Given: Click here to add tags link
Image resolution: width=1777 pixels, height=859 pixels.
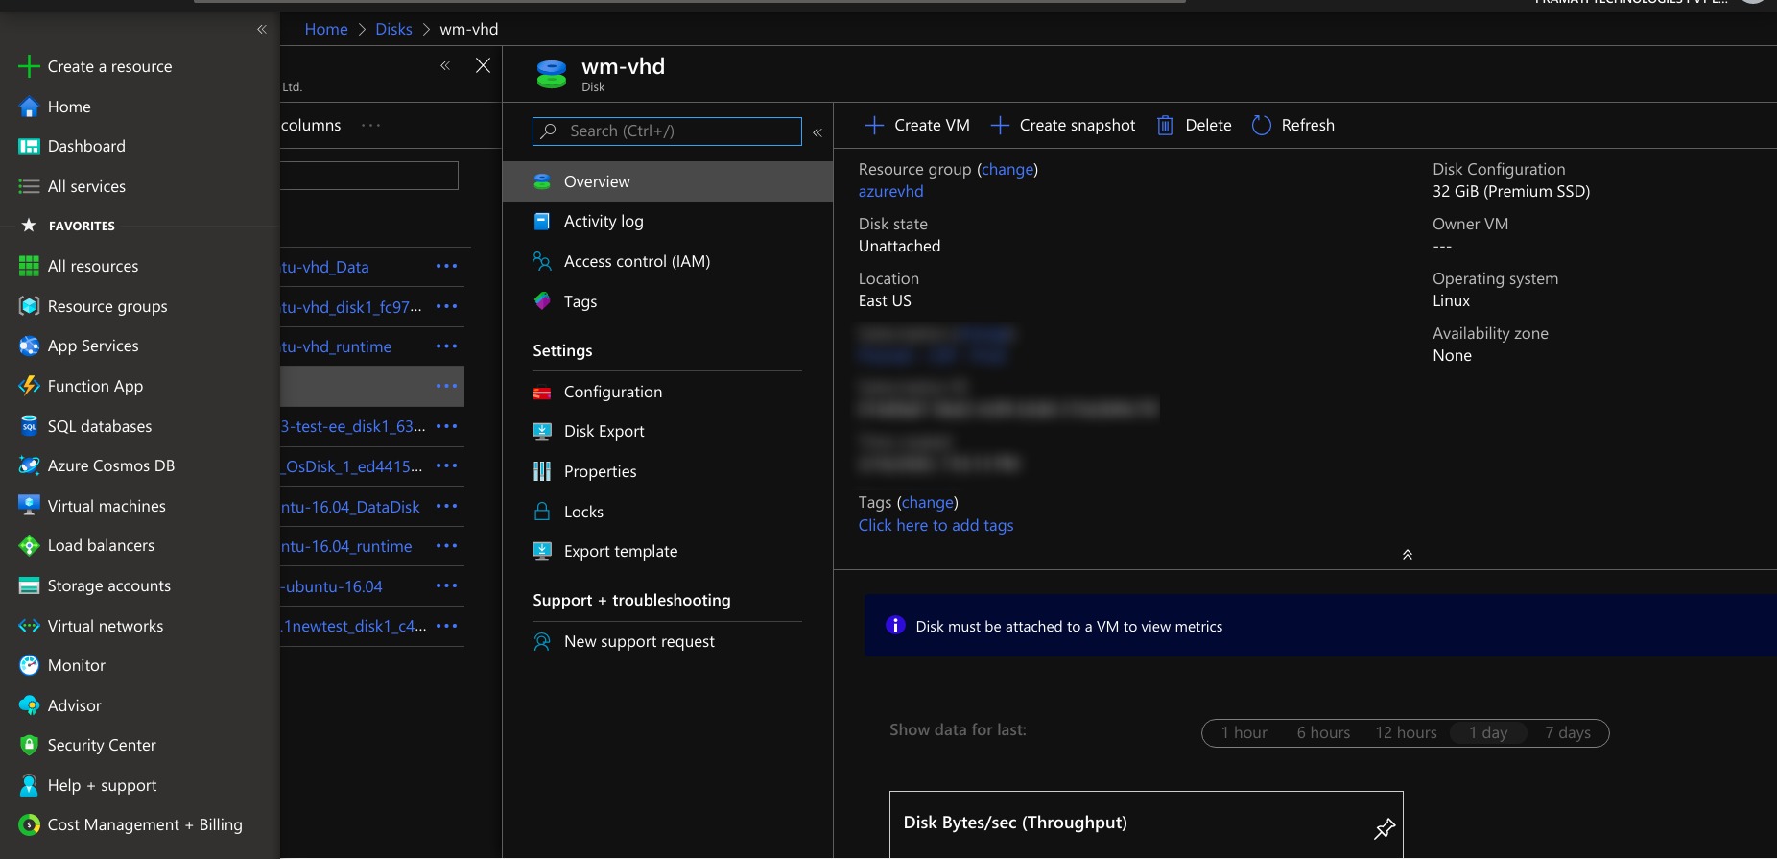Looking at the screenshot, I should (936, 526).
